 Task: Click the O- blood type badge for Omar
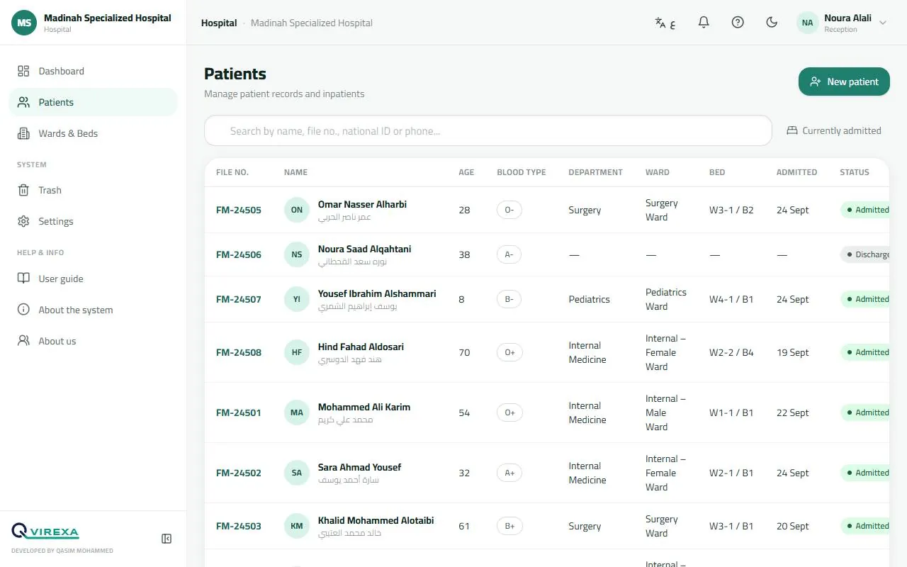(x=509, y=210)
